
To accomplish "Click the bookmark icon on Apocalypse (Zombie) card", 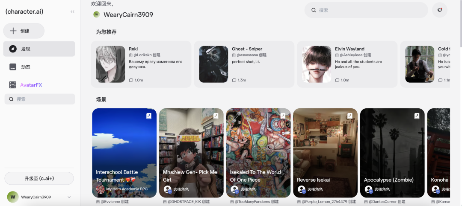I will pos(417,116).
